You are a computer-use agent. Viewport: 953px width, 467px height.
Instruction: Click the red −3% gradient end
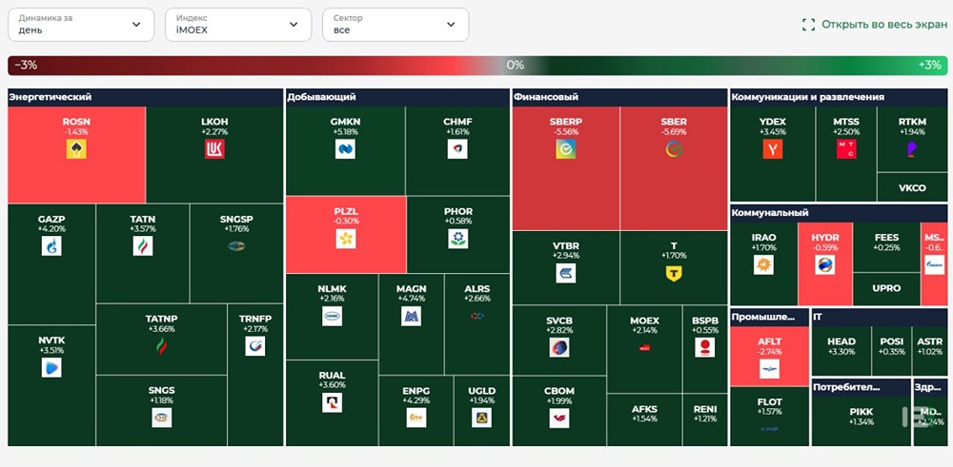coord(26,66)
